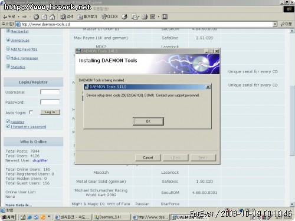This screenshot has height=221, width=295.
Task: Click the IE Forward arrow button
Action: point(24,17)
